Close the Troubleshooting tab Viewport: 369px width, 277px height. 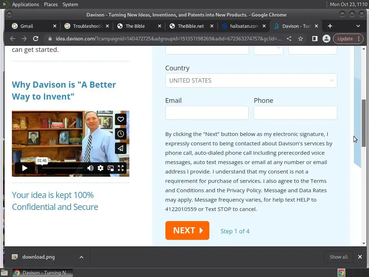[107, 26]
